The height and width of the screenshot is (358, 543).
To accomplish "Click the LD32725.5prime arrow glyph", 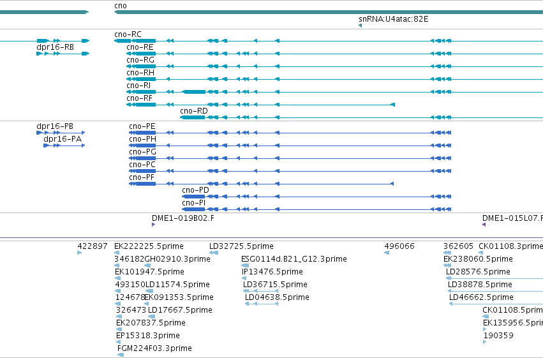I will (214, 253).
